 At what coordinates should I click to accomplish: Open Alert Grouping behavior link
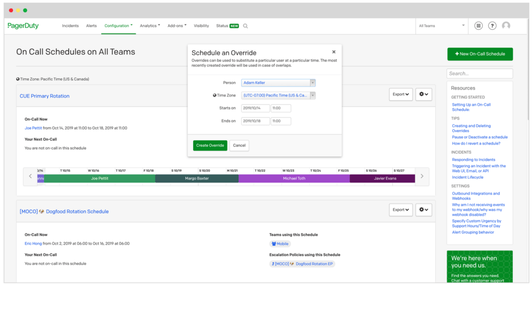point(473,233)
